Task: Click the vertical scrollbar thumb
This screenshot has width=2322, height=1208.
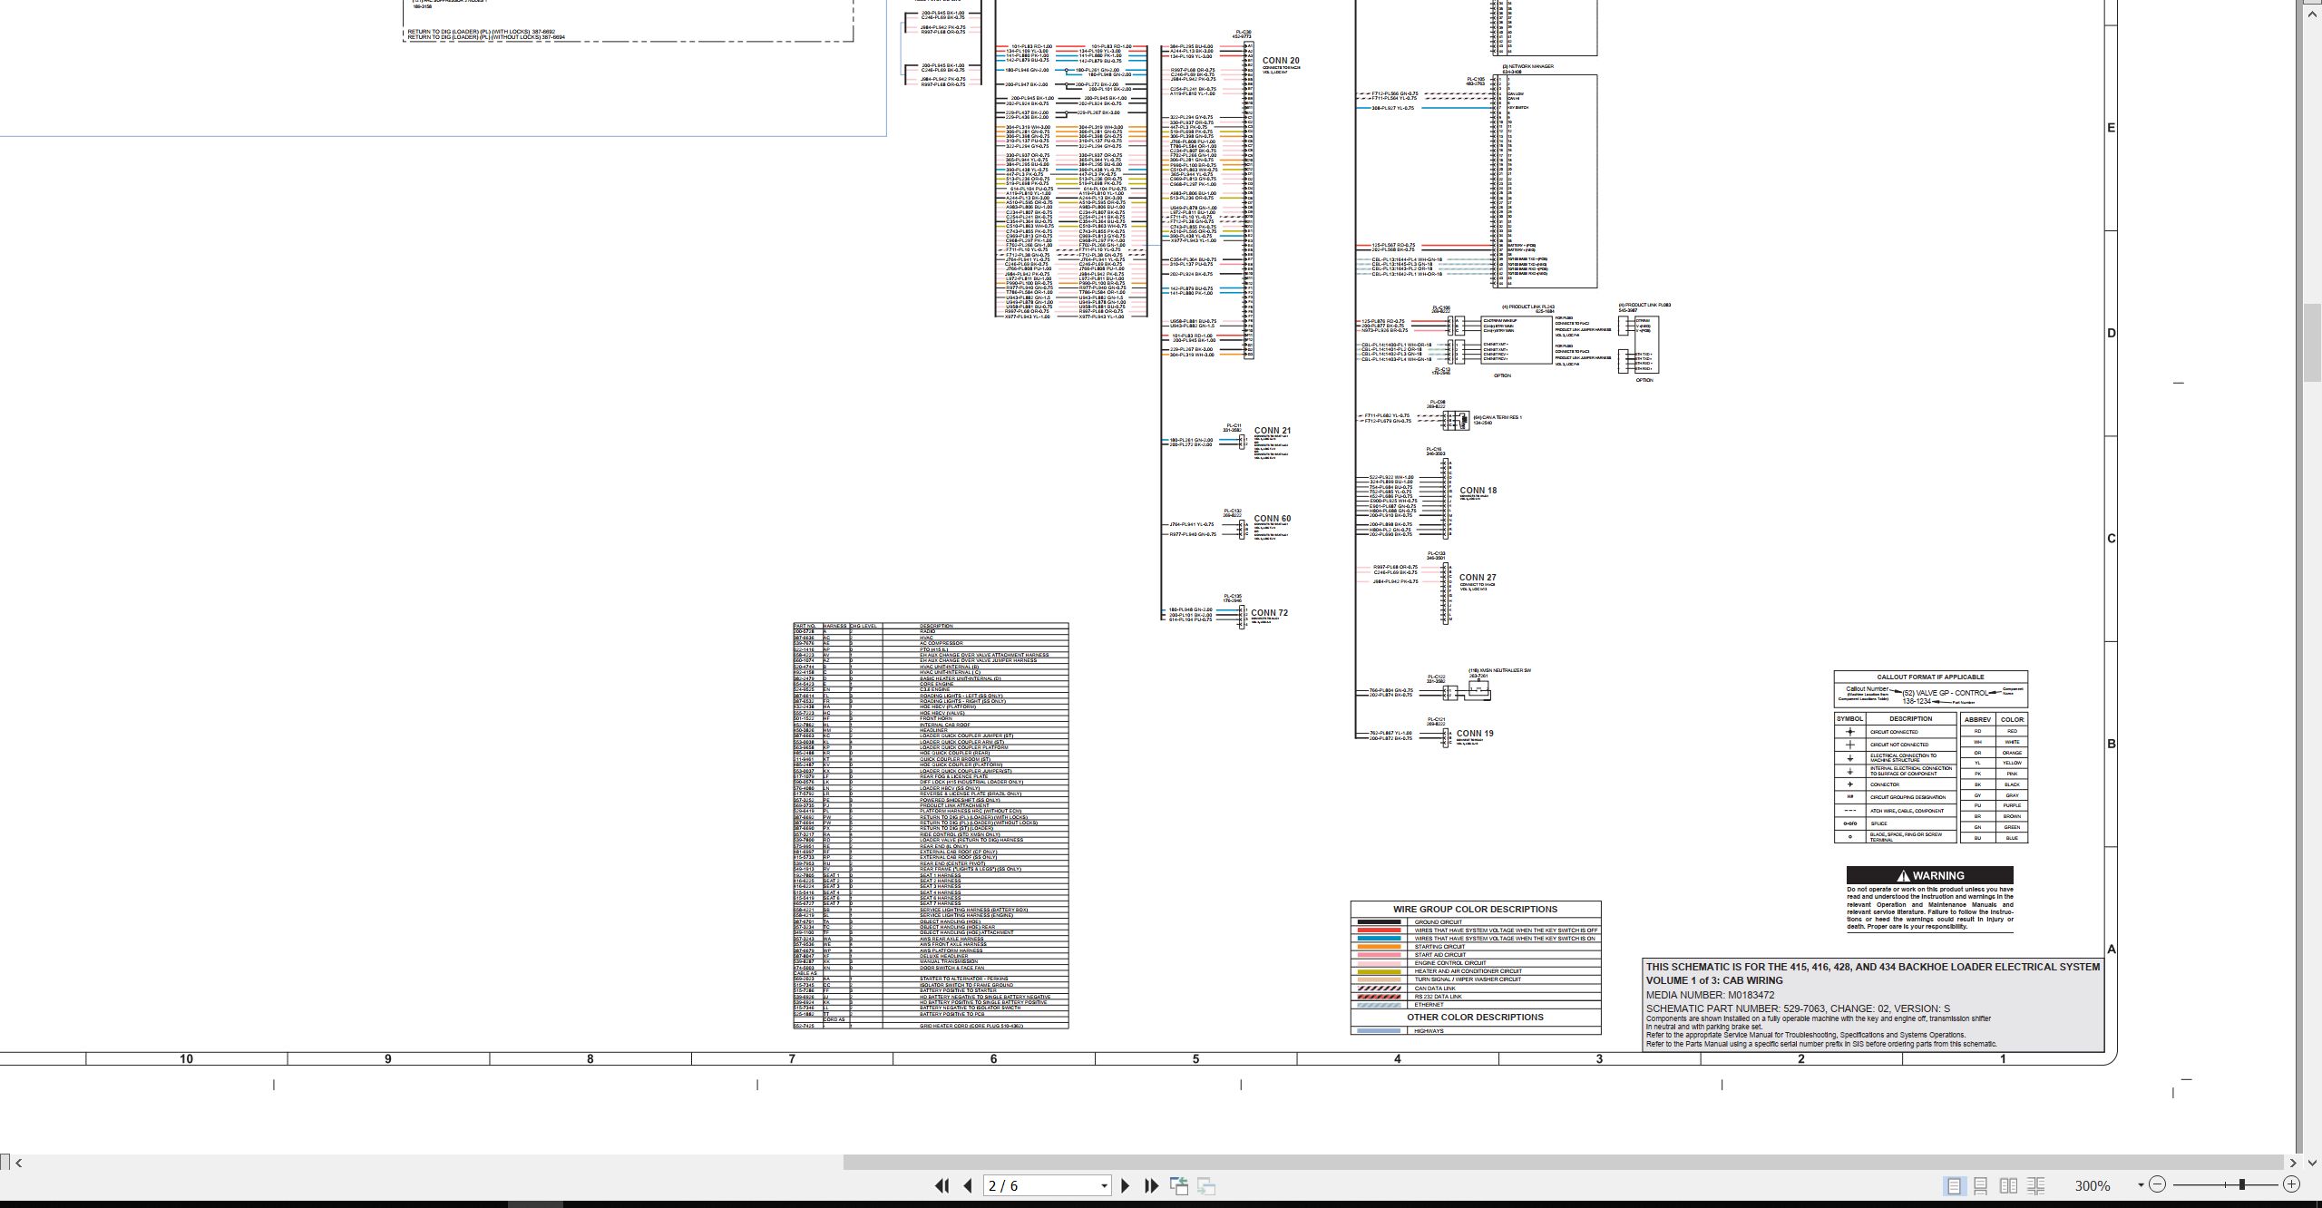Action: coord(2312,343)
